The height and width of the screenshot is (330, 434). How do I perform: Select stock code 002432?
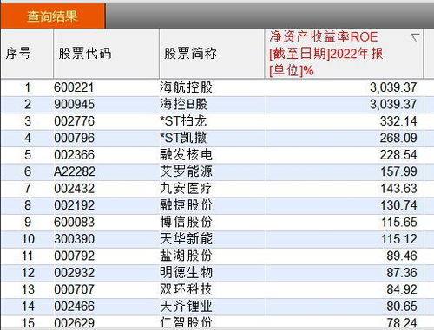[x=74, y=189]
